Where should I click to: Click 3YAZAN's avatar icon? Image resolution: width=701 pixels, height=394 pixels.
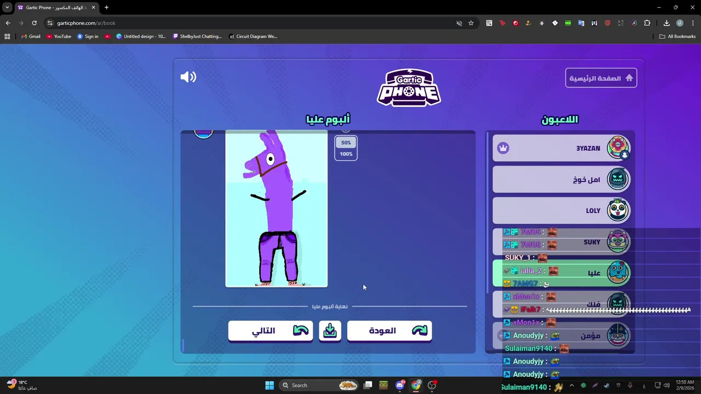pos(618,148)
